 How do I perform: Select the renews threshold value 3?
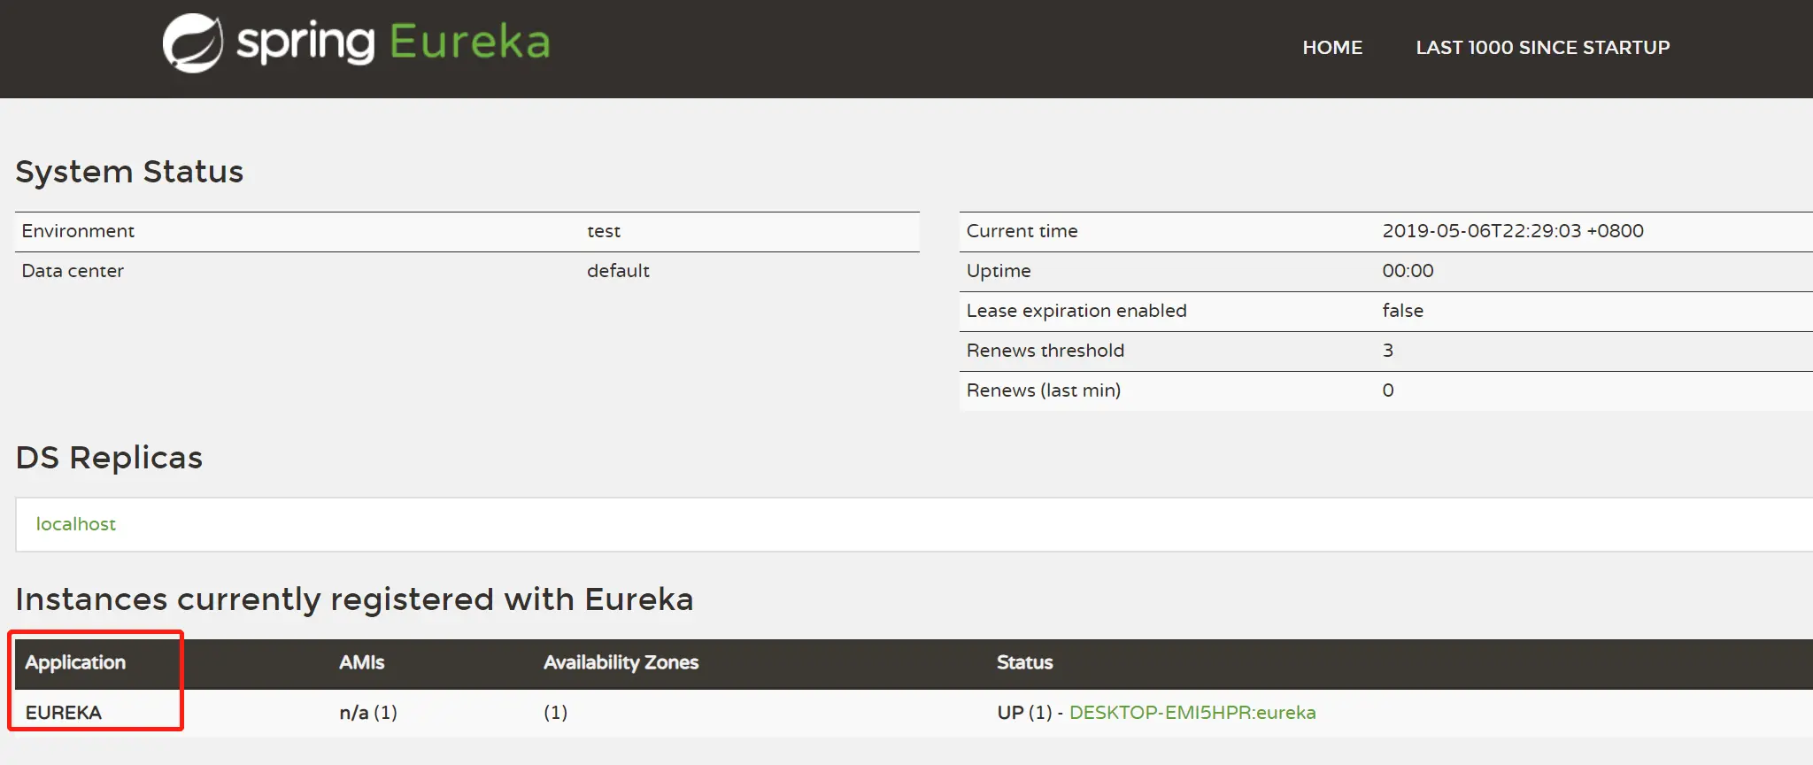[x=1388, y=351]
